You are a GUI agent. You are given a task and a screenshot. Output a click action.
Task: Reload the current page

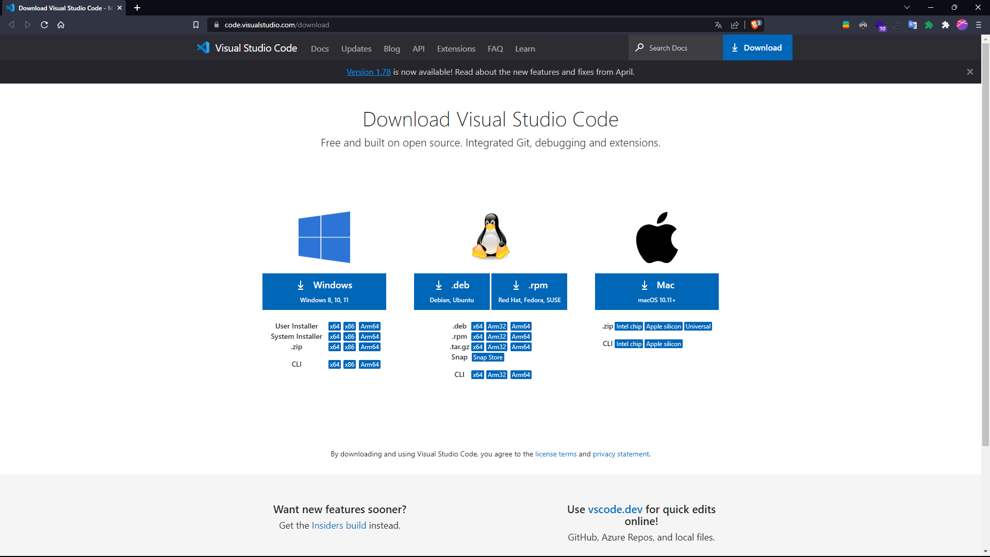pyautogui.click(x=44, y=24)
